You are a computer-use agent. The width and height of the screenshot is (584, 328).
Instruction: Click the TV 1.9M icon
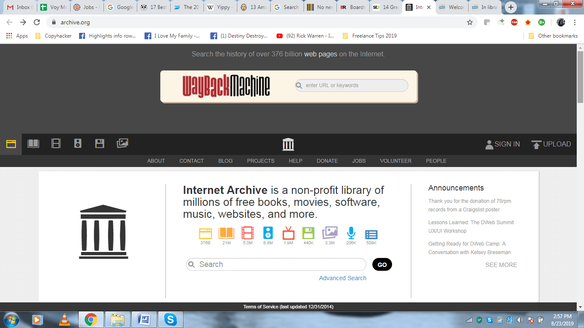click(289, 233)
